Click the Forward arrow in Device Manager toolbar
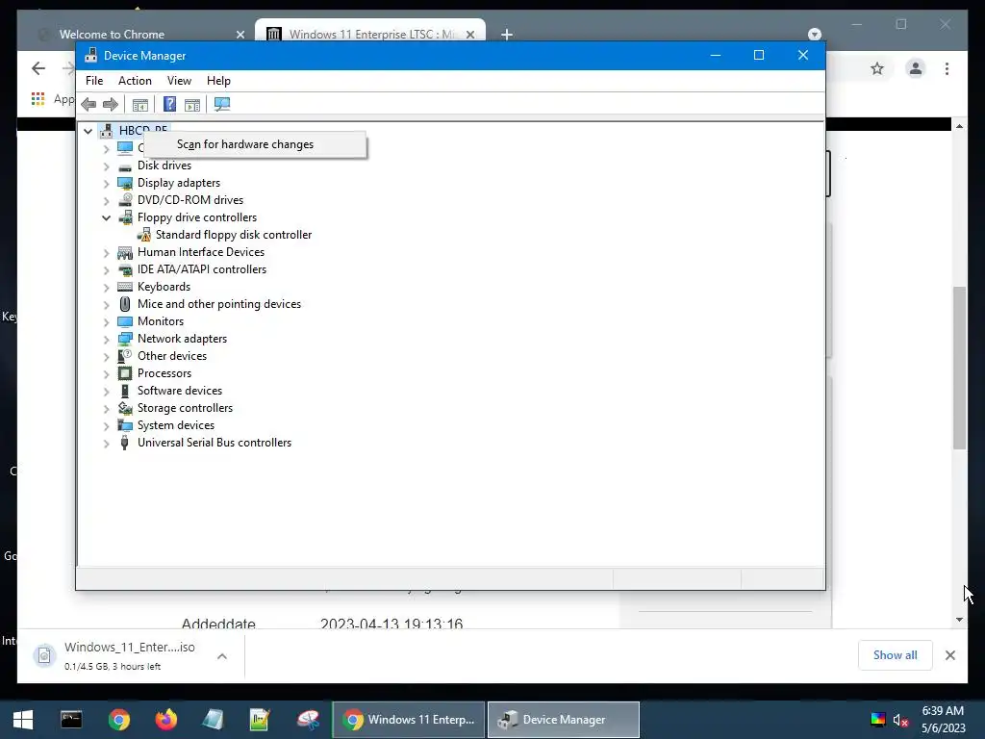This screenshot has width=985, height=739. point(110,104)
